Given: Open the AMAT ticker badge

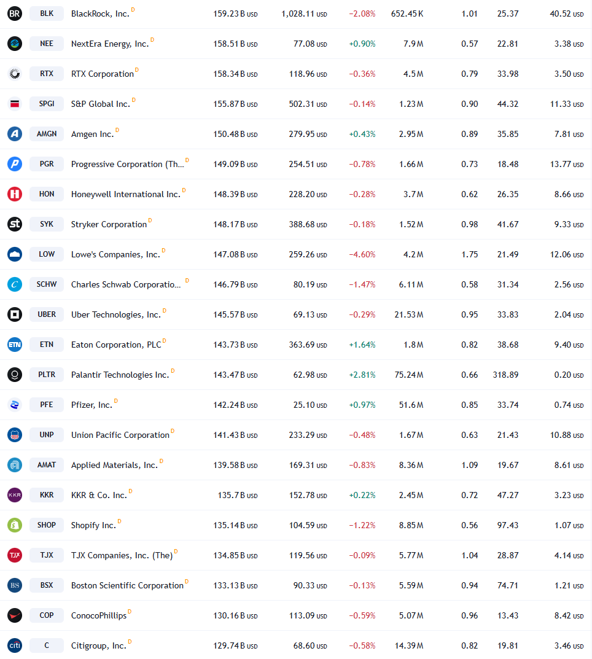Looking at the screenshot, I should point(47,465).
